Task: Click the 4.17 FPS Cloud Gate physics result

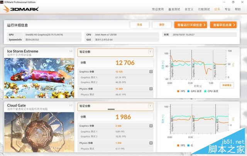Action: click(120, 149)
